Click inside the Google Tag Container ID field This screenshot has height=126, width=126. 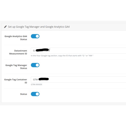(x=78, y=79)
